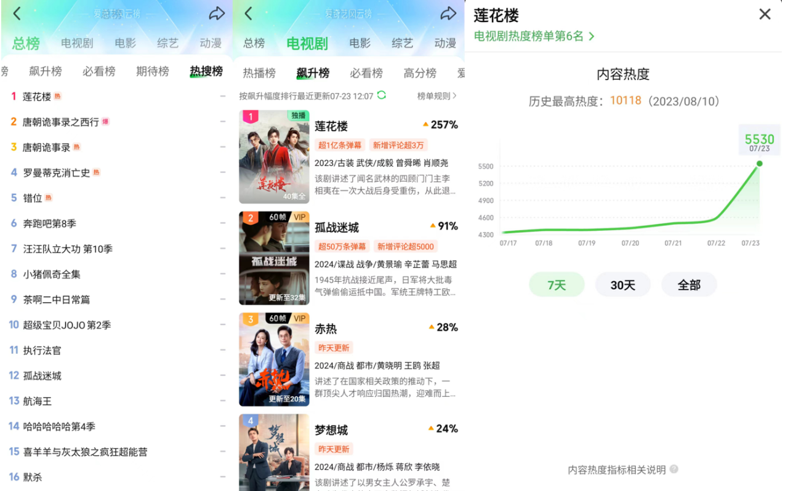The image size is (788, 491).
Task: Open the 内容热度指标 help question icon
Action: pos(674,469)
